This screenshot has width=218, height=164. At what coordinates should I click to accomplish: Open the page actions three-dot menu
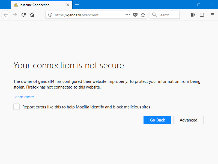pos(127,15)
